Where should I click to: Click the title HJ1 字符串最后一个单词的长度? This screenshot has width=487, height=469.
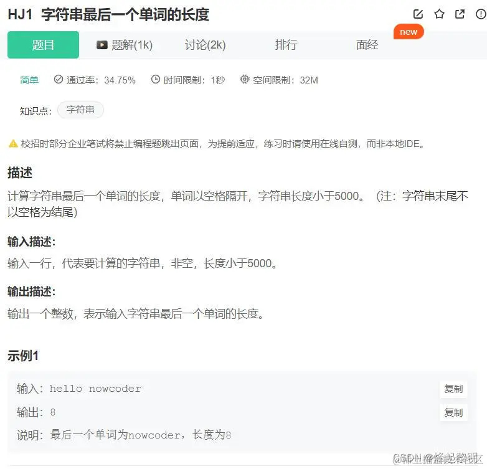(x=108, y=14)
